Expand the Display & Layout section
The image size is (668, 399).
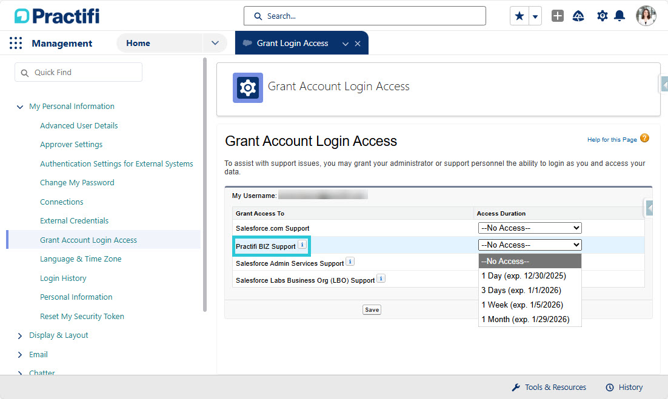(19, 335)
